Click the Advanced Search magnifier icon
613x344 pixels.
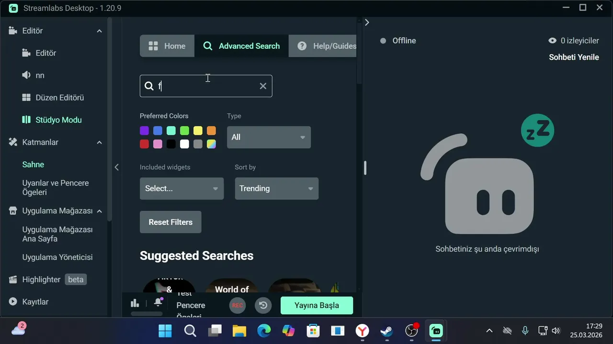click(208, 46)
